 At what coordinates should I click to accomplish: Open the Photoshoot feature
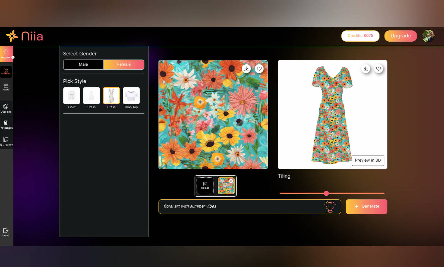coord(6,125)
